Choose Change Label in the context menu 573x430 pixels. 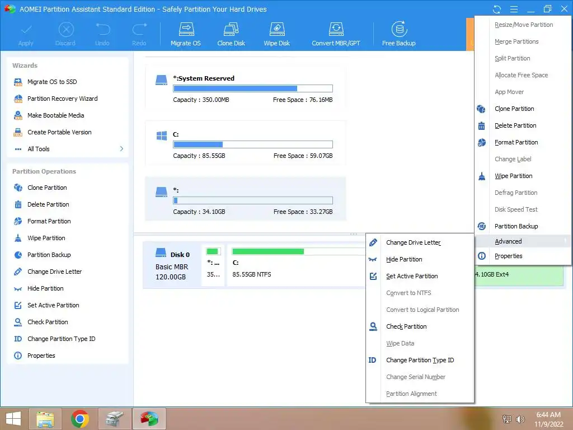pos(513,160)
